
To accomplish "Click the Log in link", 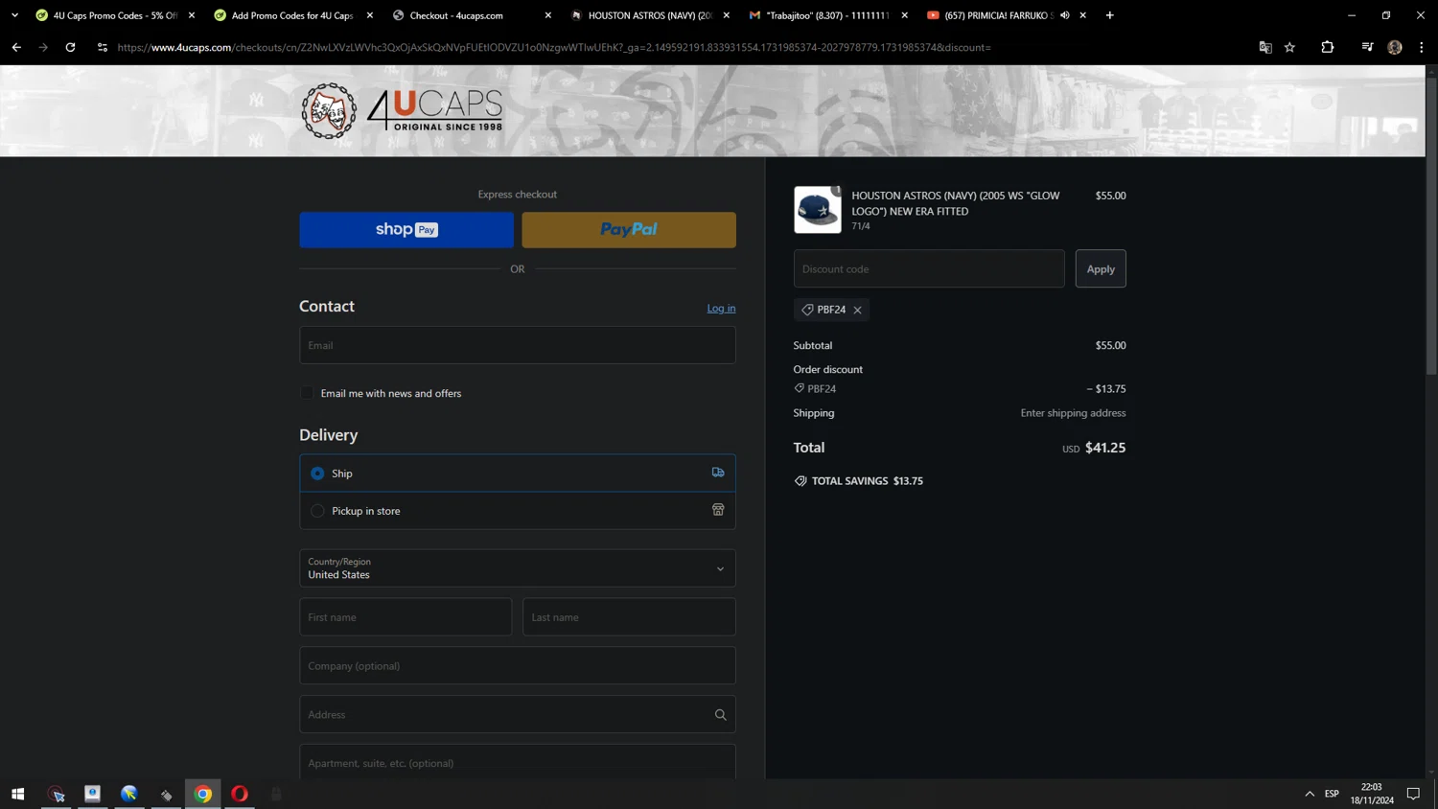I will [x=721, y=308].
